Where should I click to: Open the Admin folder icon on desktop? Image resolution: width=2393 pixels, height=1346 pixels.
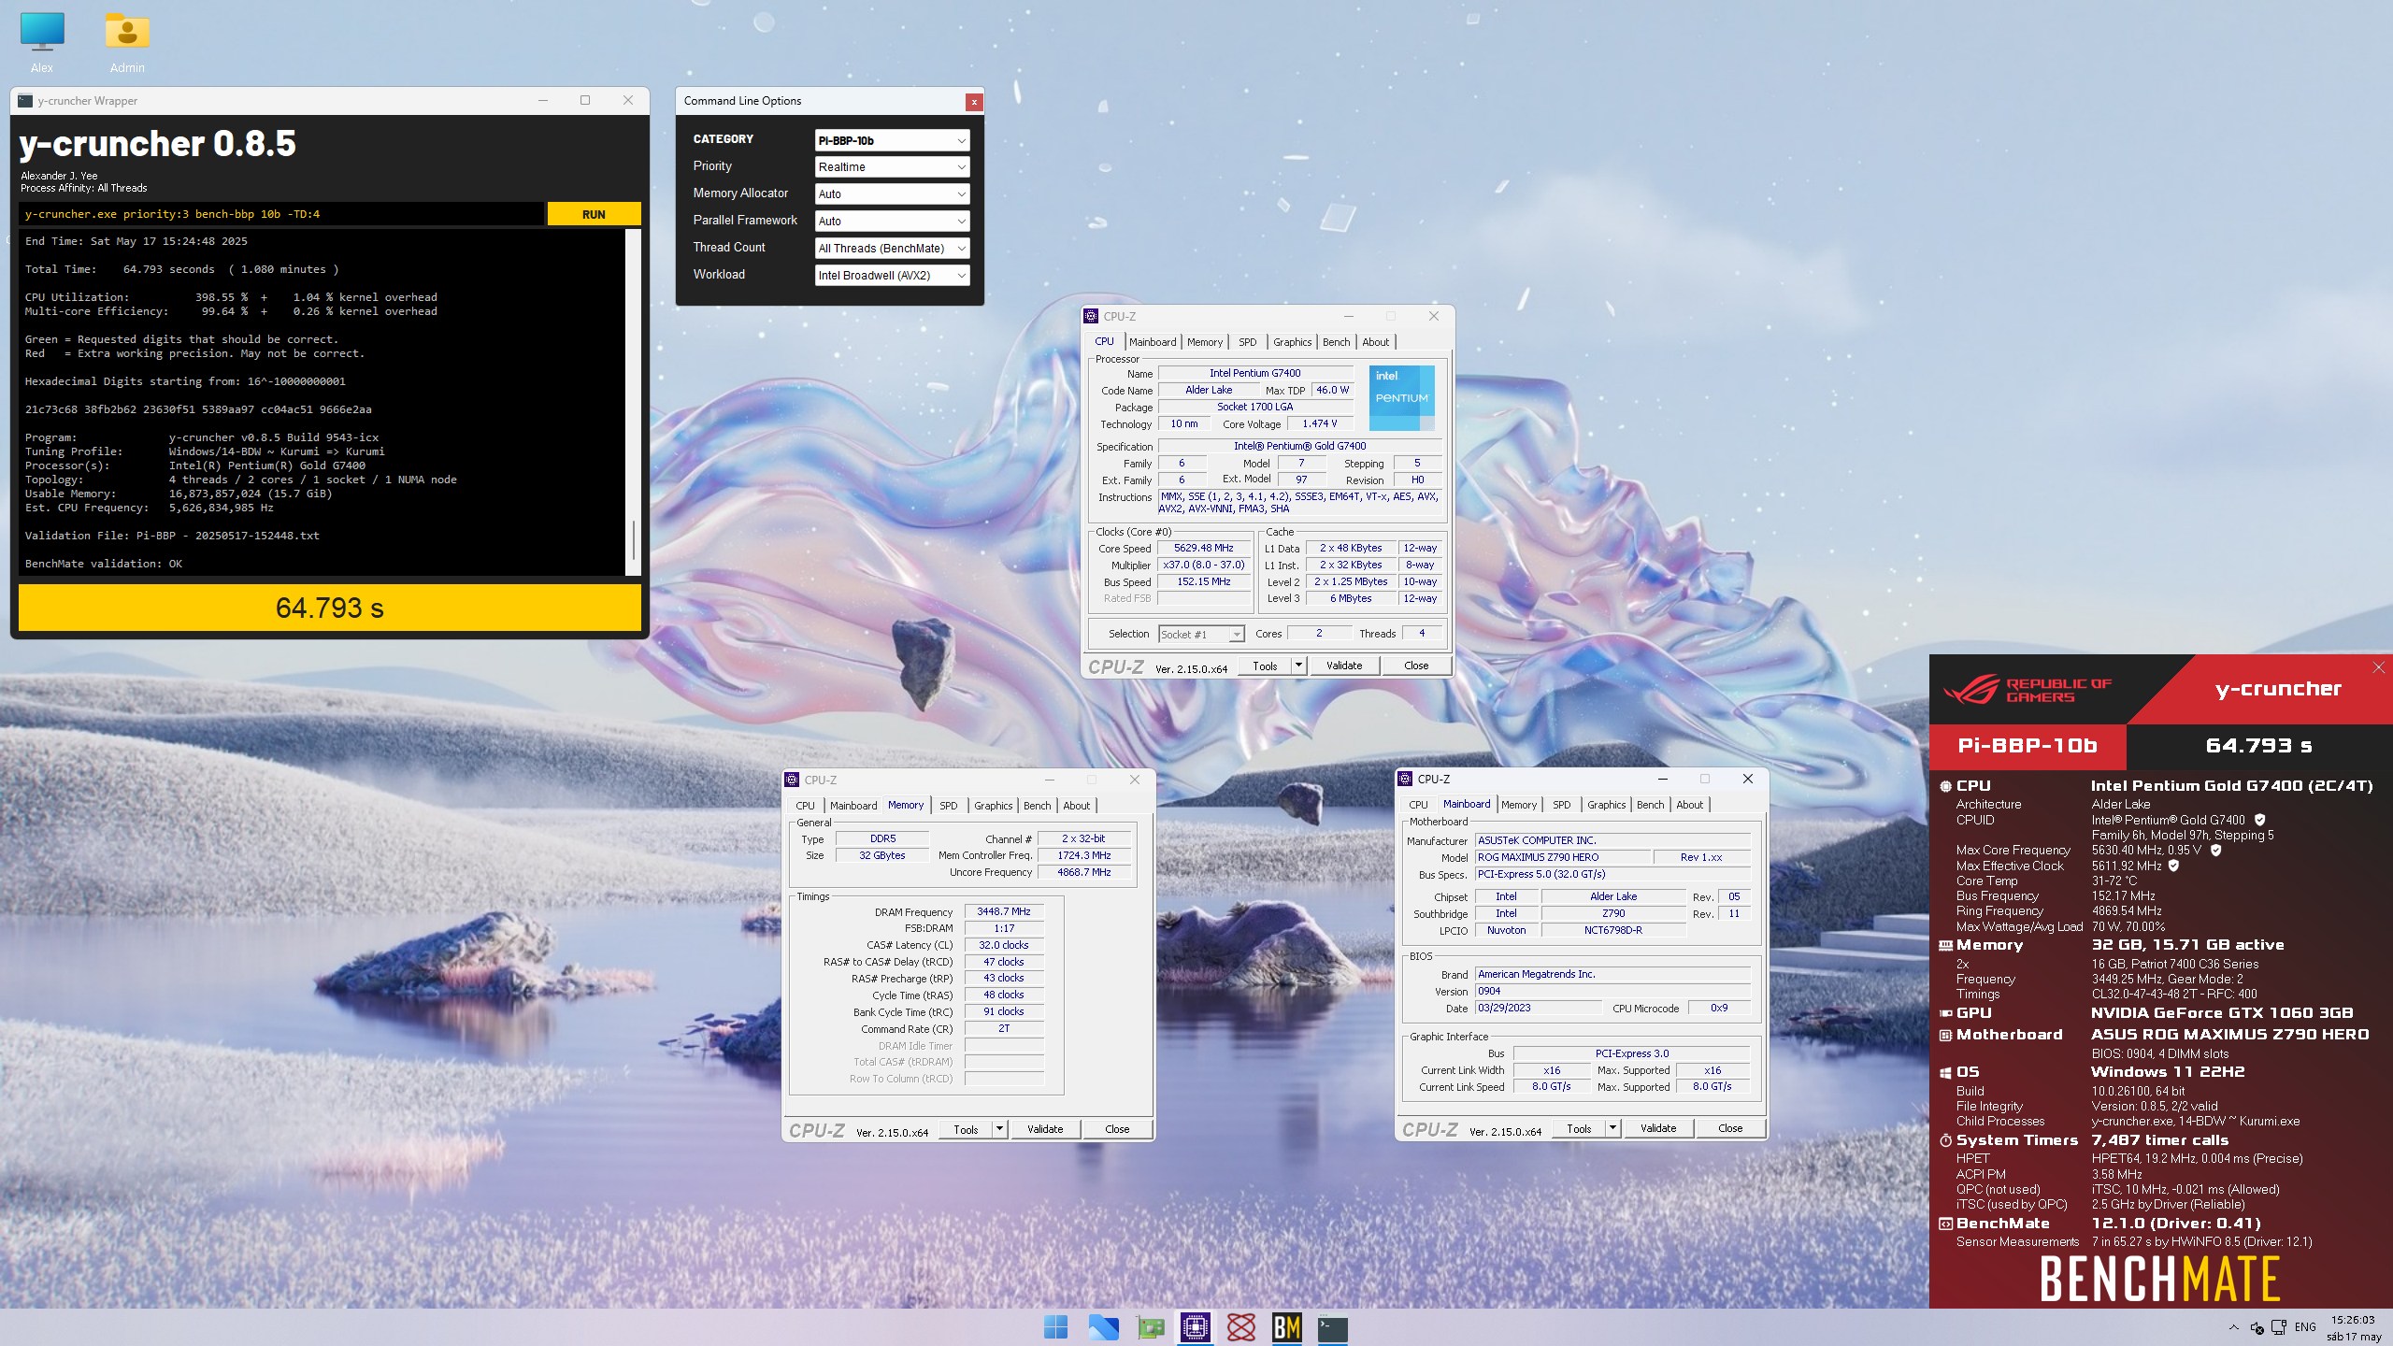(127, 42)
